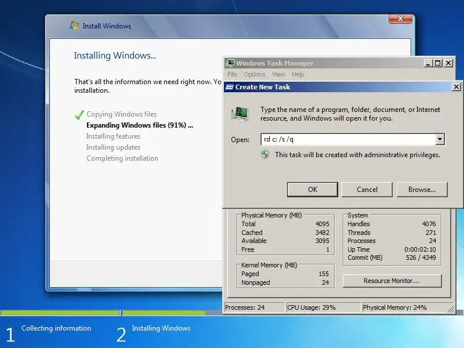Open the File menu in Task Manager
Image resolution: width=464 pixels, height=348 pixels.
click(x=232, y=74)
